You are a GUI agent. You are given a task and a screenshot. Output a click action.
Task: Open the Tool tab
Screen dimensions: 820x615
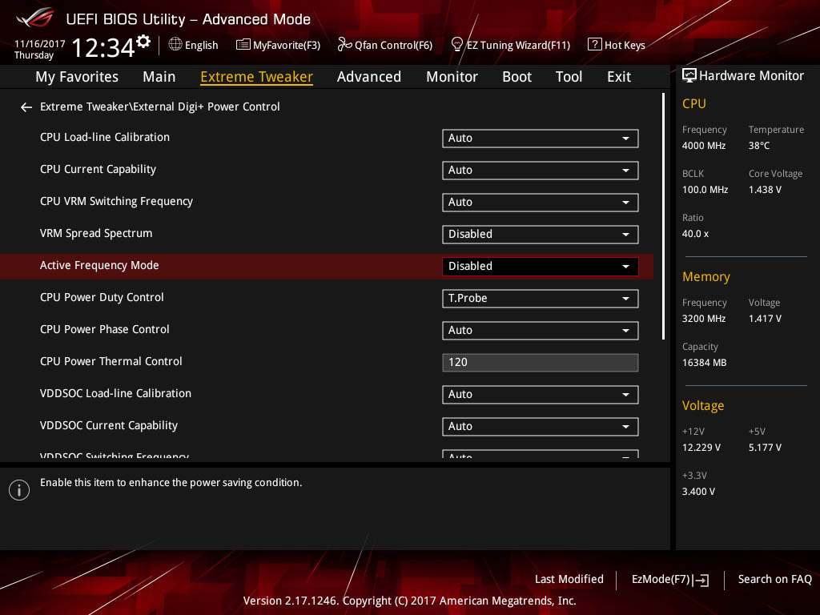coord(569,77)
